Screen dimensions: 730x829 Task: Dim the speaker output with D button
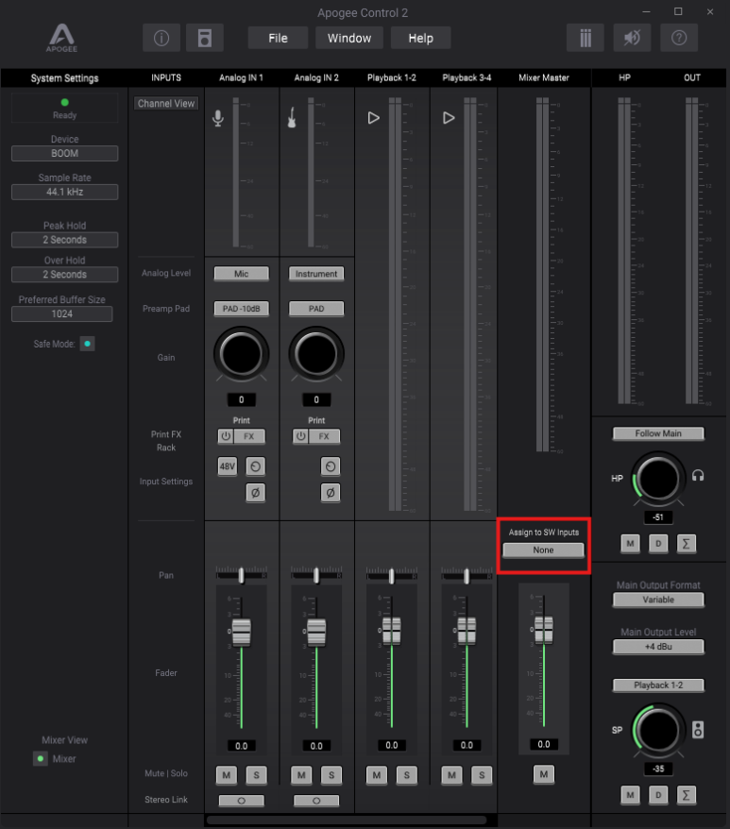tap(658, 795)
